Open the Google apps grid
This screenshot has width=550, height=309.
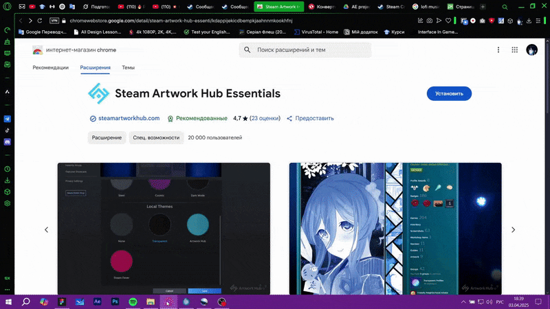[514, 49]
